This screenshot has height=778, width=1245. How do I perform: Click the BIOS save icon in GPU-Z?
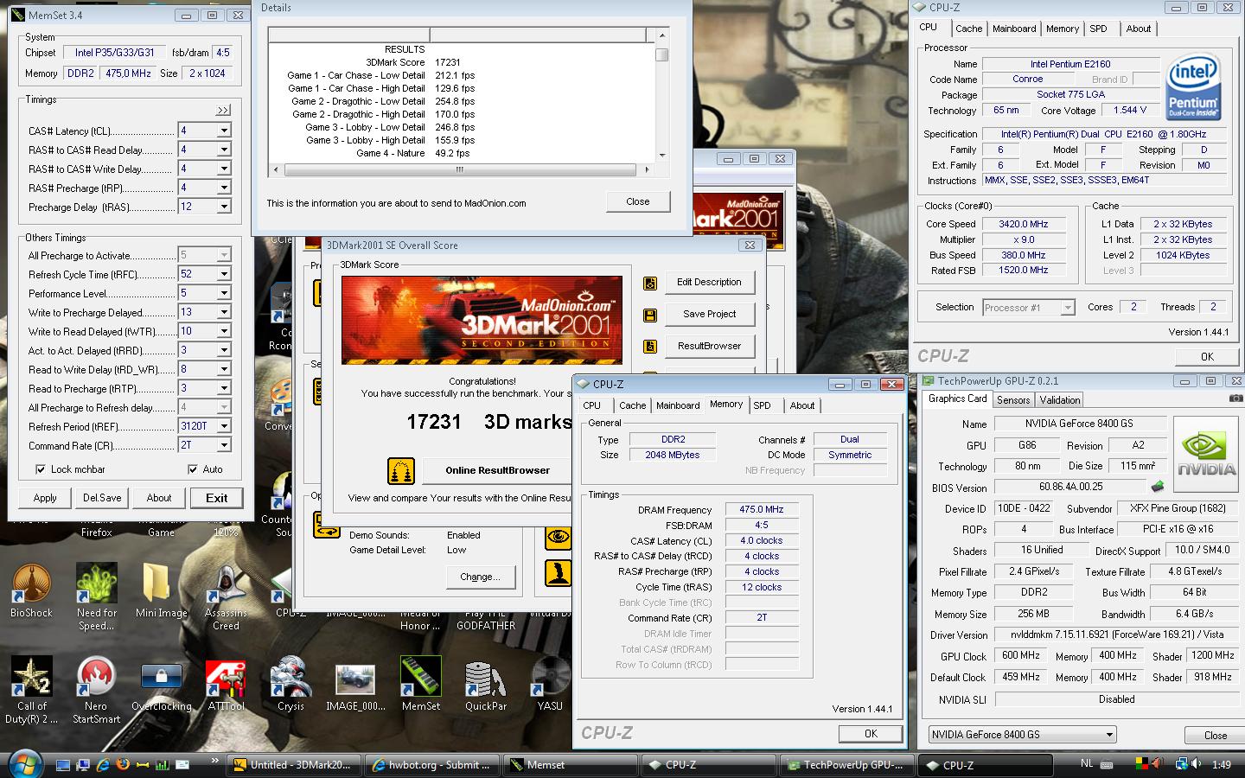[1159, 487]
